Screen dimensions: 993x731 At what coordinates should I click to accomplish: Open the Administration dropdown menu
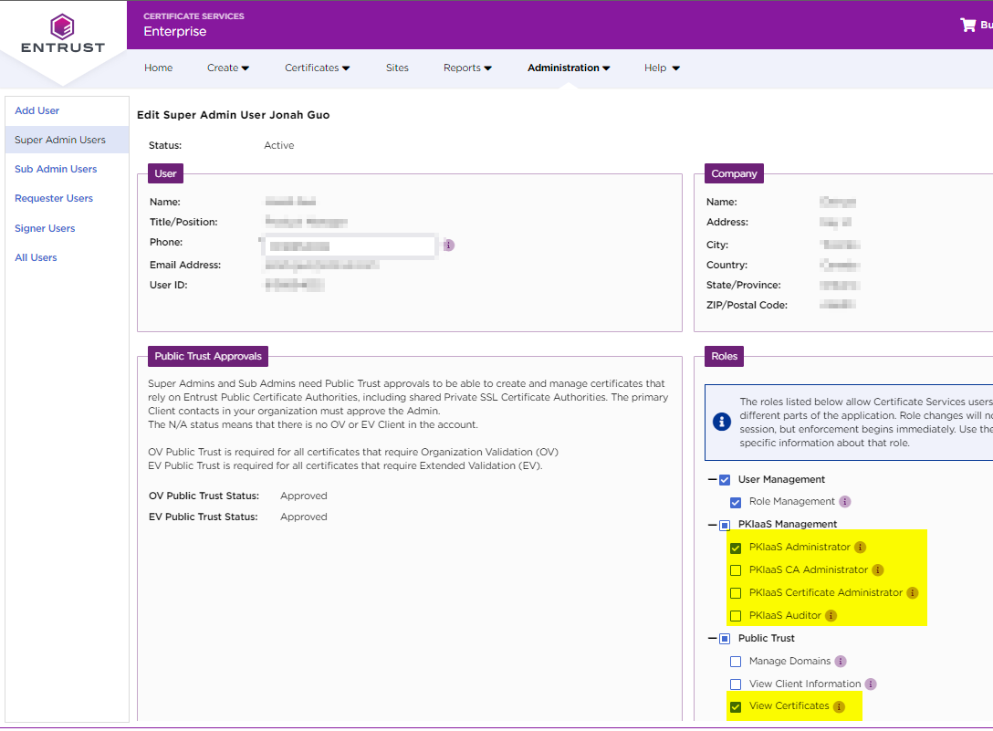(569, 68)
